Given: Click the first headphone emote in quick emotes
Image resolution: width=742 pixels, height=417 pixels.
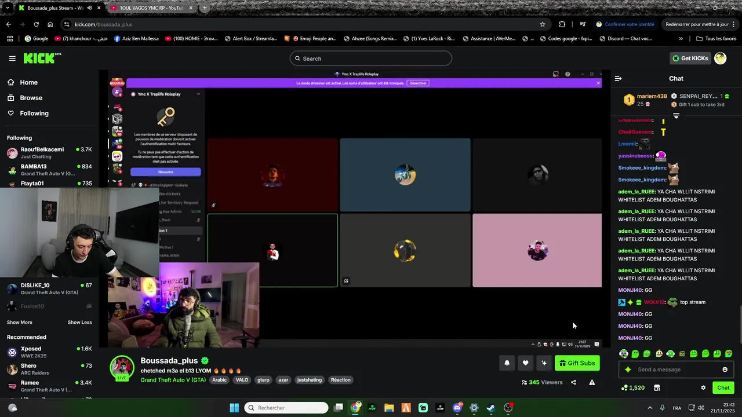Looking at the screenshot, I should pyautogui.click(x=624, y=353).
